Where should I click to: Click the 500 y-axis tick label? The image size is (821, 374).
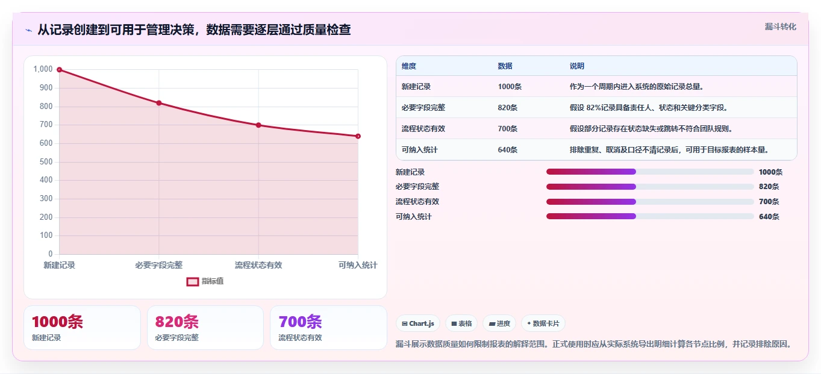46,162
